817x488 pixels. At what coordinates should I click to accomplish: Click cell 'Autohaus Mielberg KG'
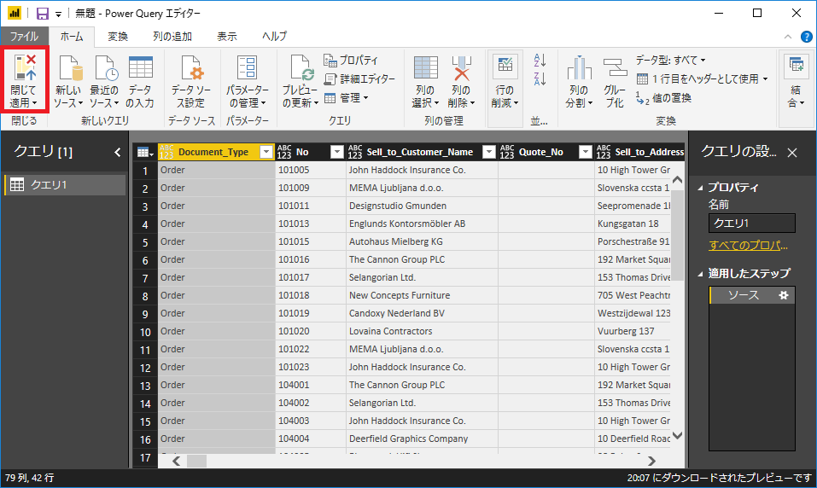point(422,241)
